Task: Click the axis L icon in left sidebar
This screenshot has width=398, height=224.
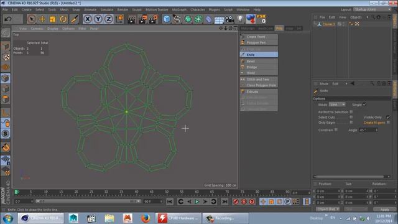Action: [6, 112]
